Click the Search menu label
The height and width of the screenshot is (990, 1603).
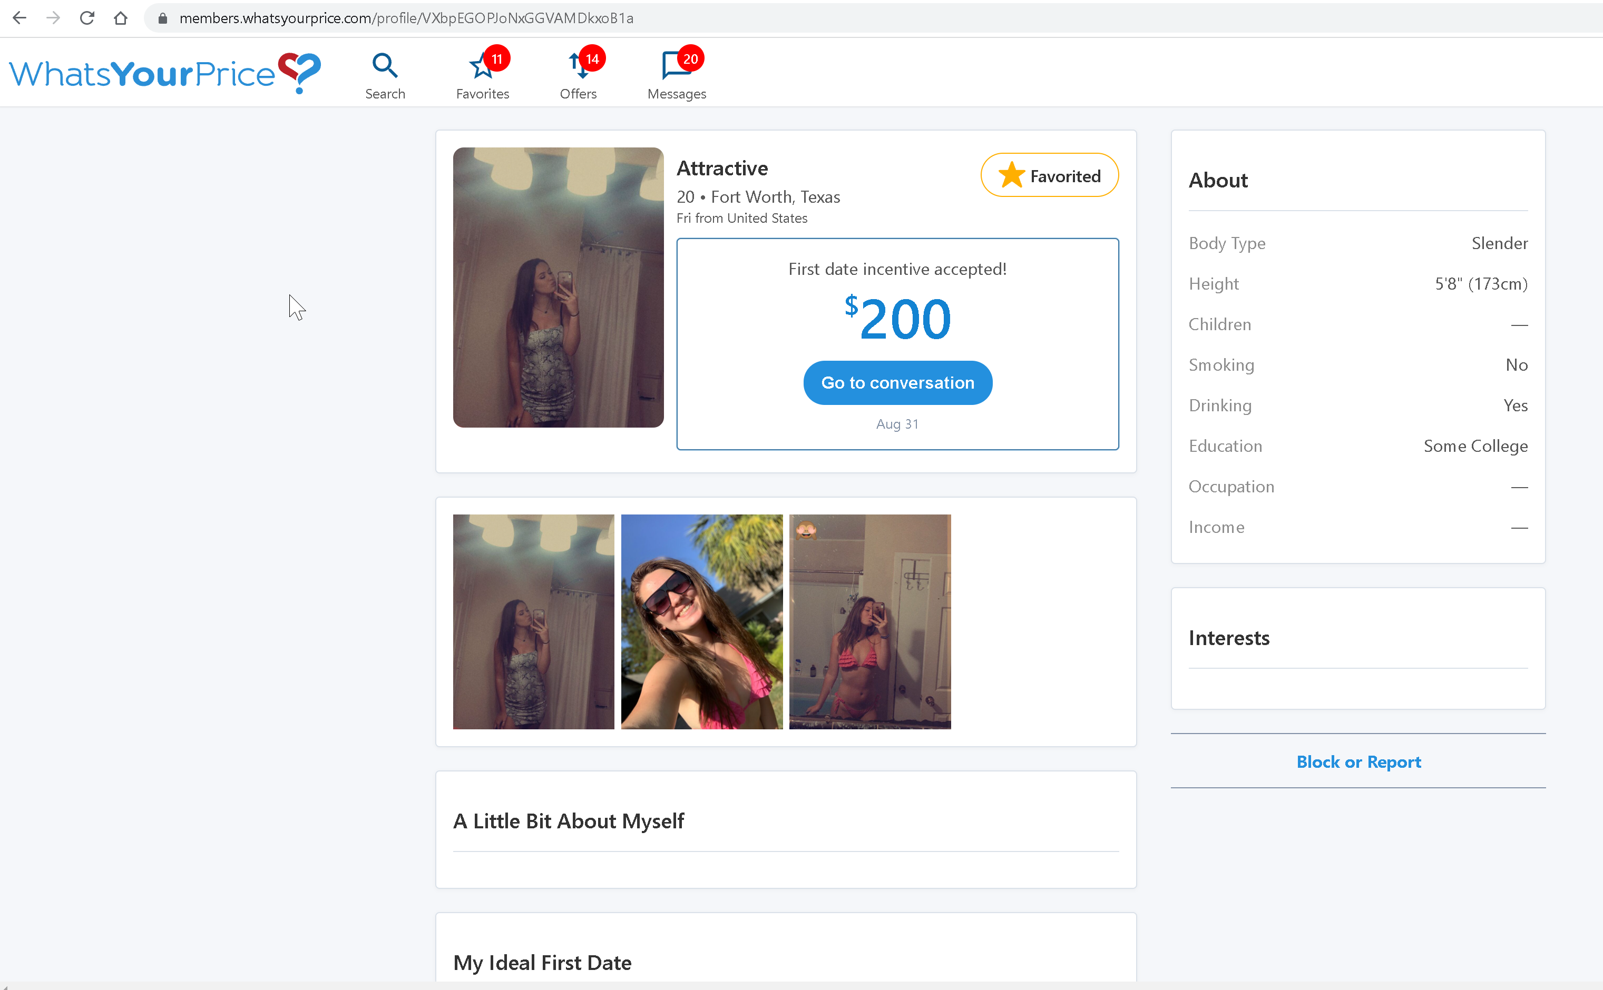[385, 94]
